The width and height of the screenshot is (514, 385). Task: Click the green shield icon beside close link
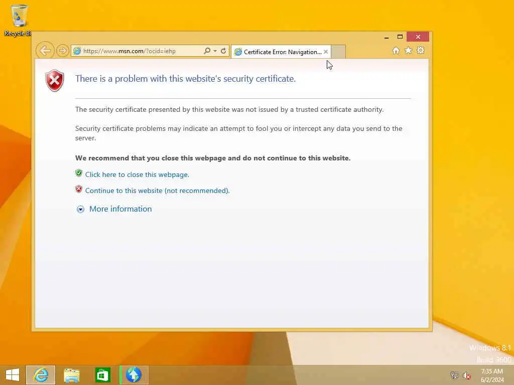point(79,173)
